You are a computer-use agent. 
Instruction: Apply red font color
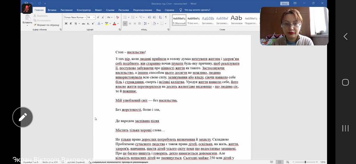point(114,23)
